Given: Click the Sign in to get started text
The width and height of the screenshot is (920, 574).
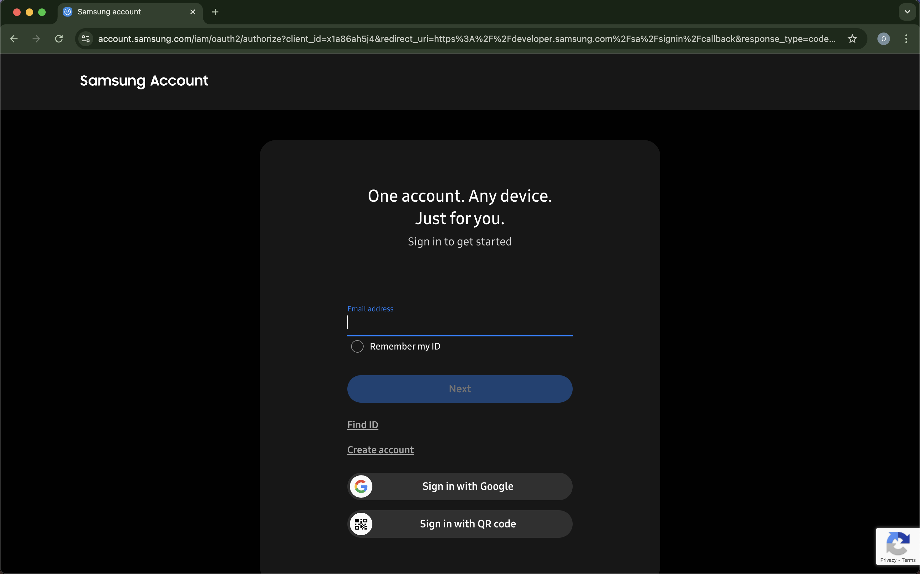Looking at the screenshot, I should pyautogui.click(x=460, y=241).
